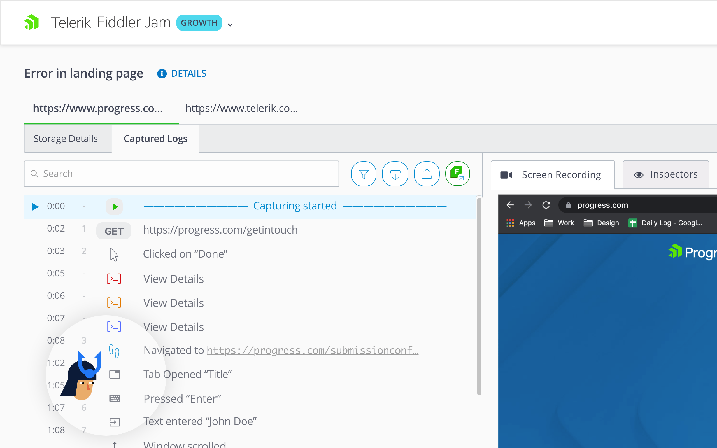Click the green play icon in Capturing started row

[114, 207]
